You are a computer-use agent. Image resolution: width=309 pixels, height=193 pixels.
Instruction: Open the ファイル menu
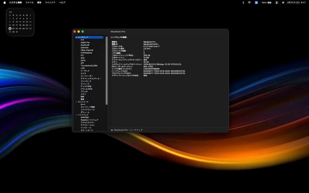pos(29,3)
